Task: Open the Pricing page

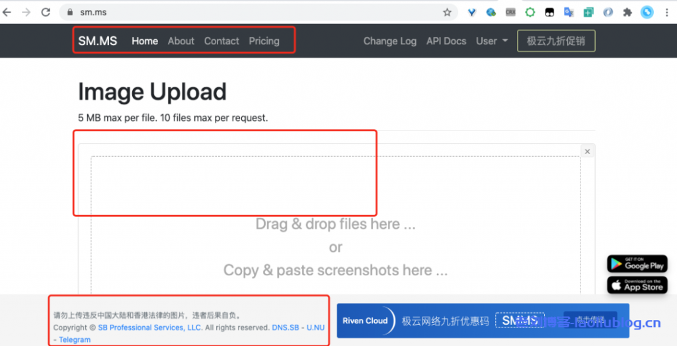Action: click(264, 41)
